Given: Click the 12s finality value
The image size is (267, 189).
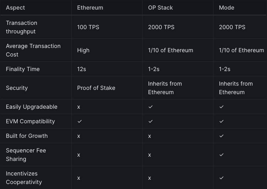Looking at the screenshot, I should (82, 69).
